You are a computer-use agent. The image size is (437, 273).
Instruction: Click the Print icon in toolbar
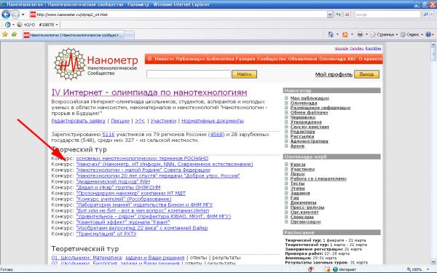tap(360, 34)
